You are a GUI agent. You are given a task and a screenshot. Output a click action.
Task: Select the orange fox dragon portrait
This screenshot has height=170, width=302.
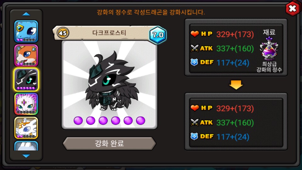pyautogui.click(x=26, y=55)
